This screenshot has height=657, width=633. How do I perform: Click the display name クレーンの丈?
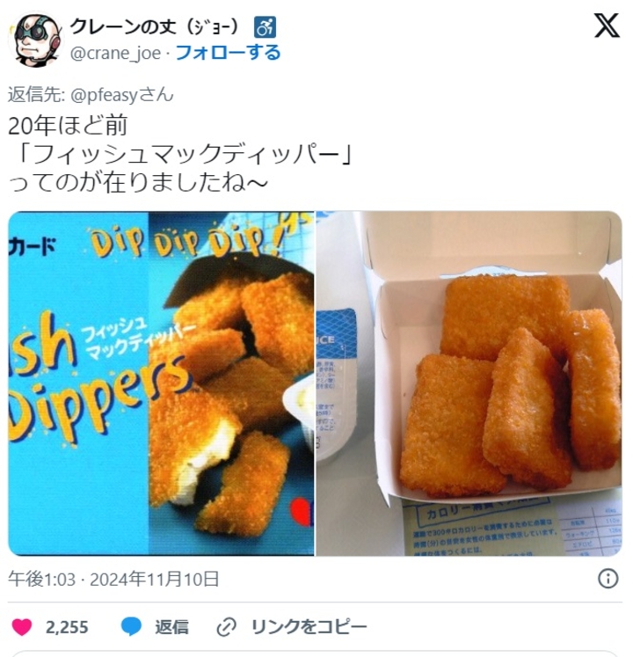pyautogui.click(x=123, y=27)
